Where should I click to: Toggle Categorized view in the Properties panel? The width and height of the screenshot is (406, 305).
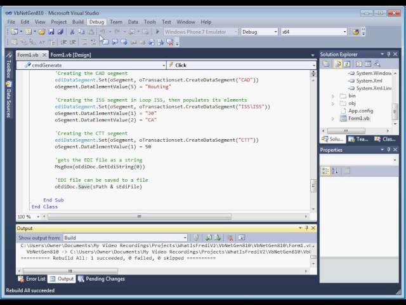click(x=325, y=171)
